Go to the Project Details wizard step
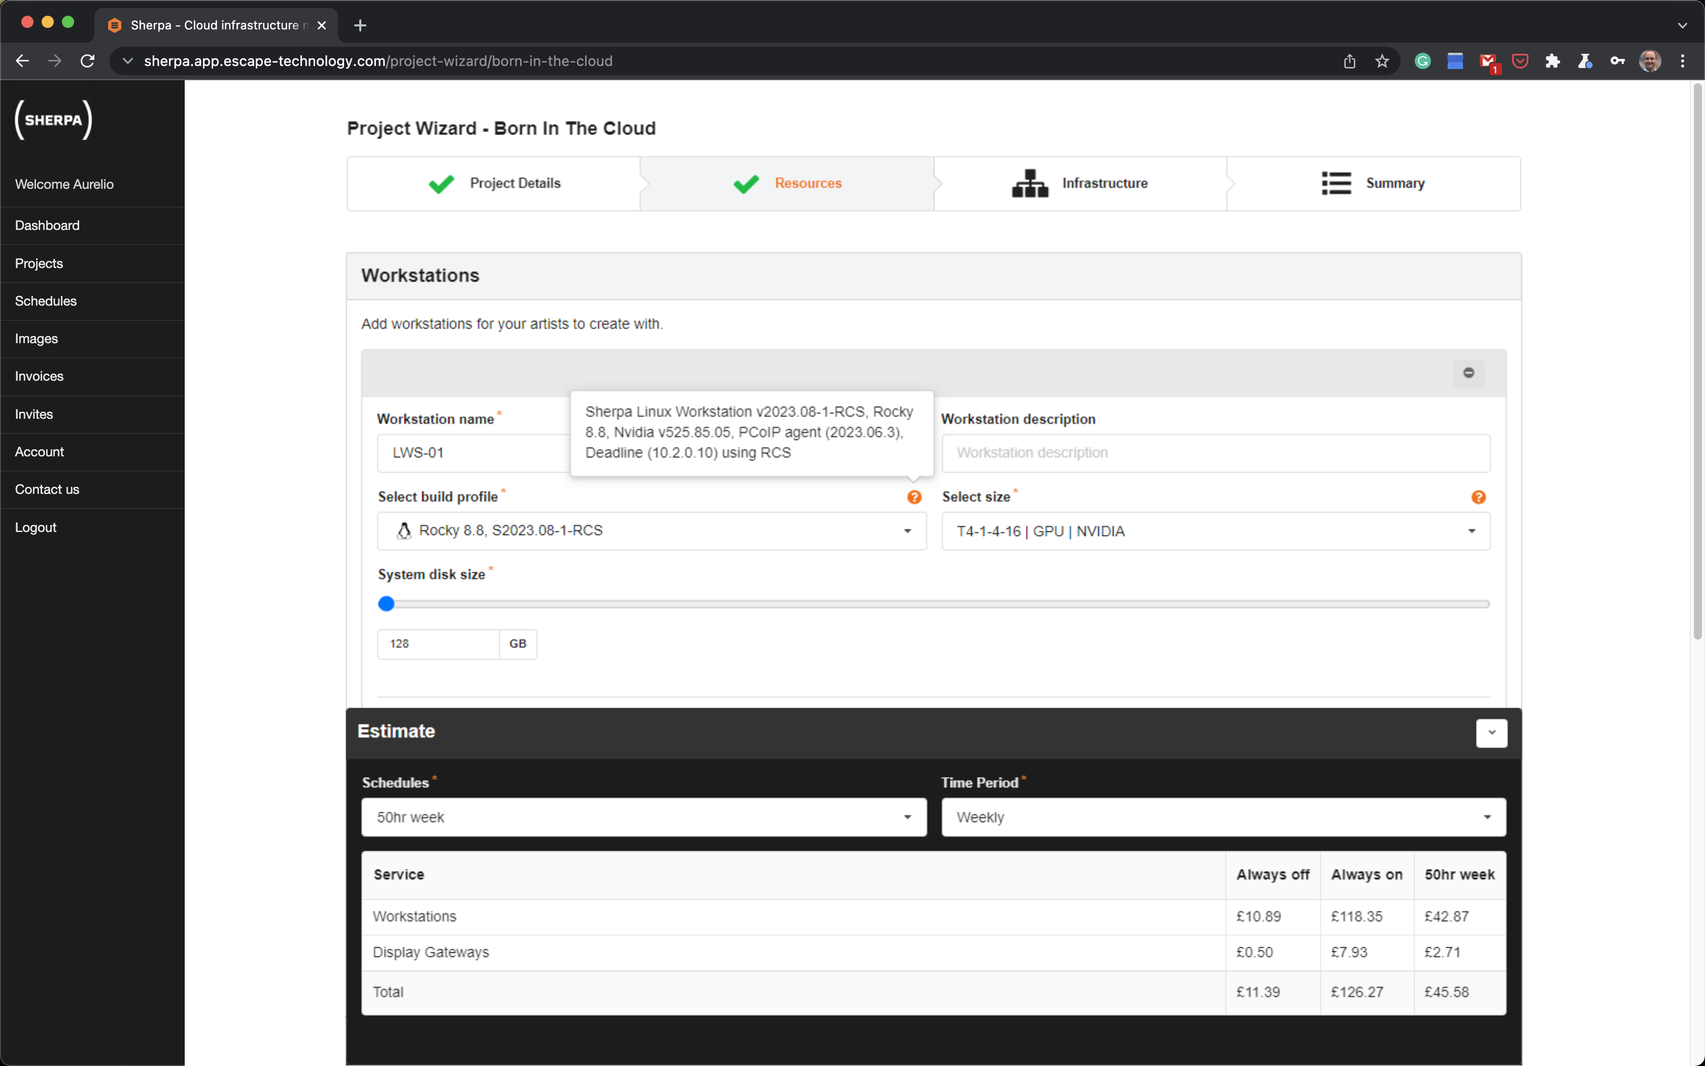Image resolution: width=1705 pixels, height=1066 pixels. (494, 183)
